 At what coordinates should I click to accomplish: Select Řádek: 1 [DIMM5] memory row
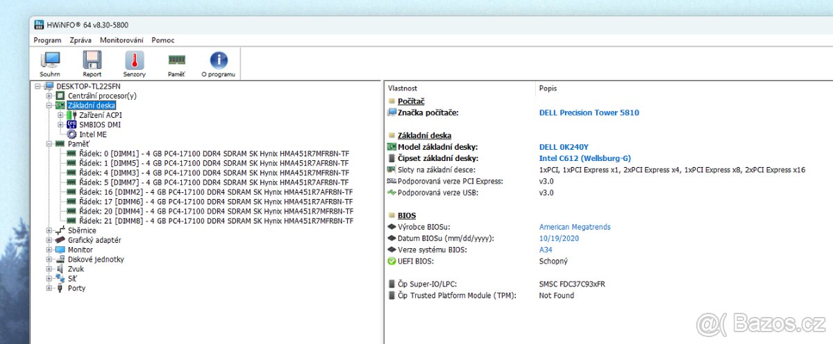tap(213, 163)
